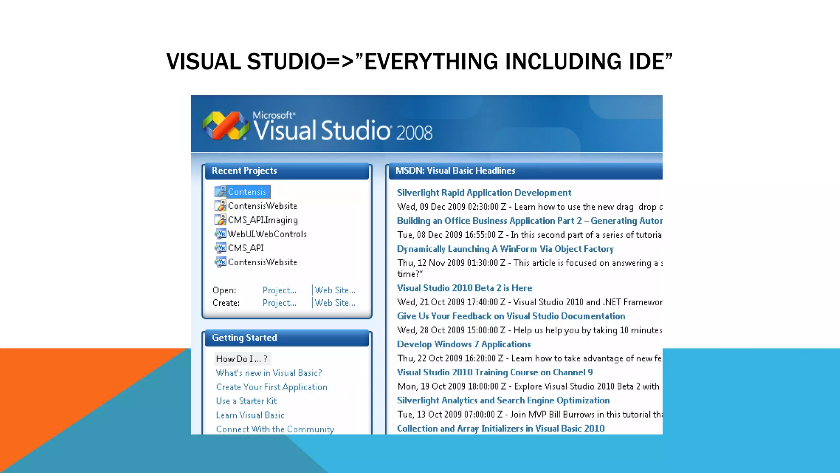Click the Contensis solution icon
This screenshot has height=473, width=840.
[220, 192]
